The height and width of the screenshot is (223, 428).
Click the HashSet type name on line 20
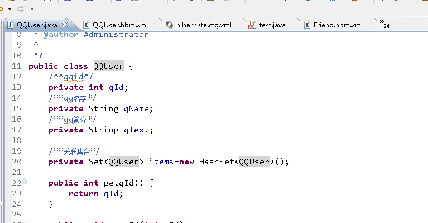(x=217, y=162)
